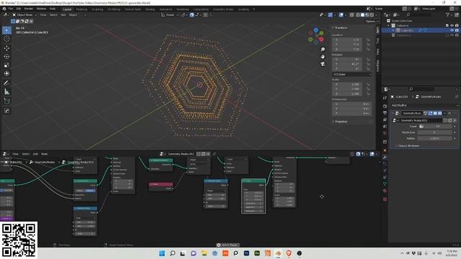Click the Geometry Nodes.002 node group selector
The image size is (461, 259).
tap(421, 120)
